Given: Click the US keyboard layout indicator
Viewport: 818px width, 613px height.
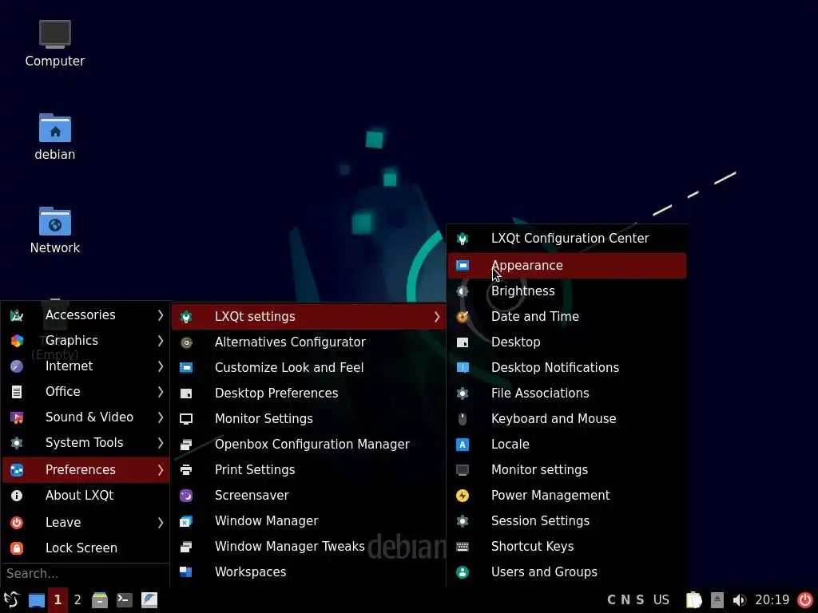Looking at the screenshot, I should coord(661,600).
